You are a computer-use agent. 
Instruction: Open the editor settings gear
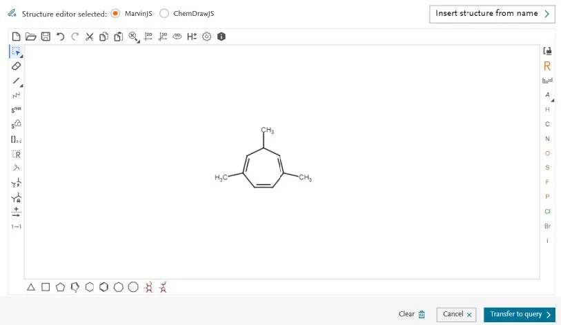[206, 37]
